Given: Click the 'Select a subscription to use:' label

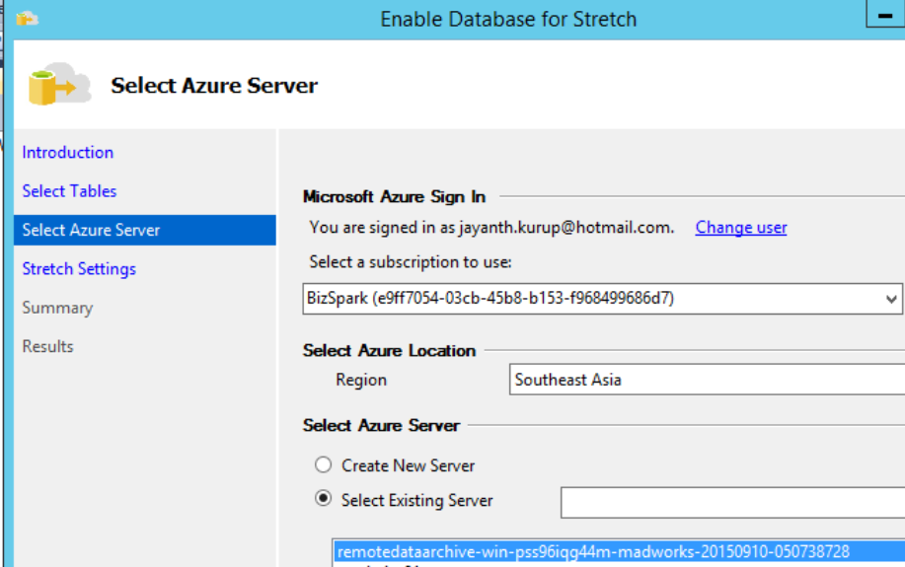Looking at the screenshot, I should tap(411, 262).
